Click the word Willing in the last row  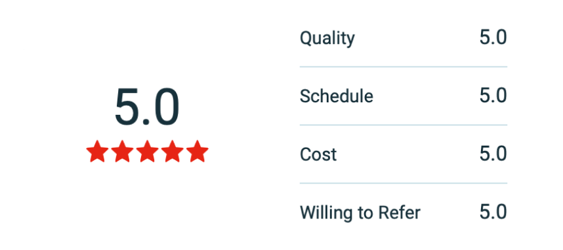coord(323,213)
